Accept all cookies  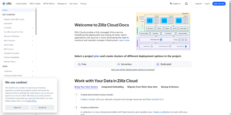(x=42, y=108)
